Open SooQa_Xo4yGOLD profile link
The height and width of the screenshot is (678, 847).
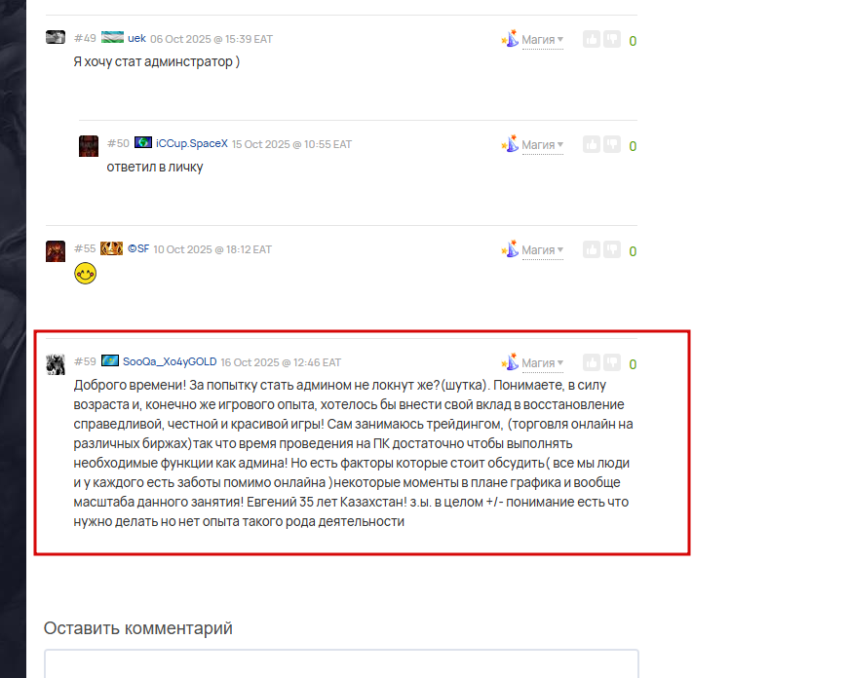point(170,361)
